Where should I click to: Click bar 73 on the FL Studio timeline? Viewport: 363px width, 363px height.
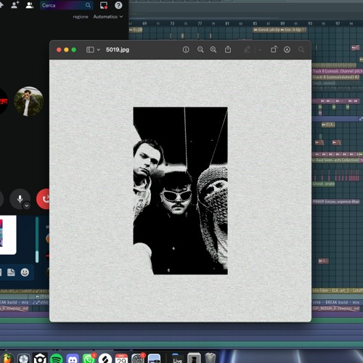pos(172,23)
